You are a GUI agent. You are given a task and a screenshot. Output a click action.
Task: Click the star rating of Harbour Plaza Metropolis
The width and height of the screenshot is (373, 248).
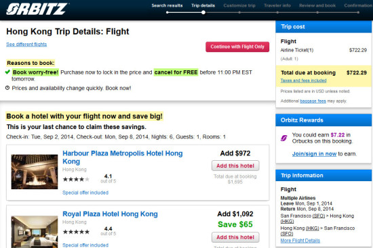click(x=76, y=179)
